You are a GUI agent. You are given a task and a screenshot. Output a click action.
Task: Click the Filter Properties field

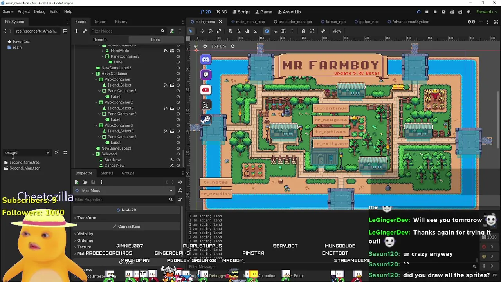[124, 199]
